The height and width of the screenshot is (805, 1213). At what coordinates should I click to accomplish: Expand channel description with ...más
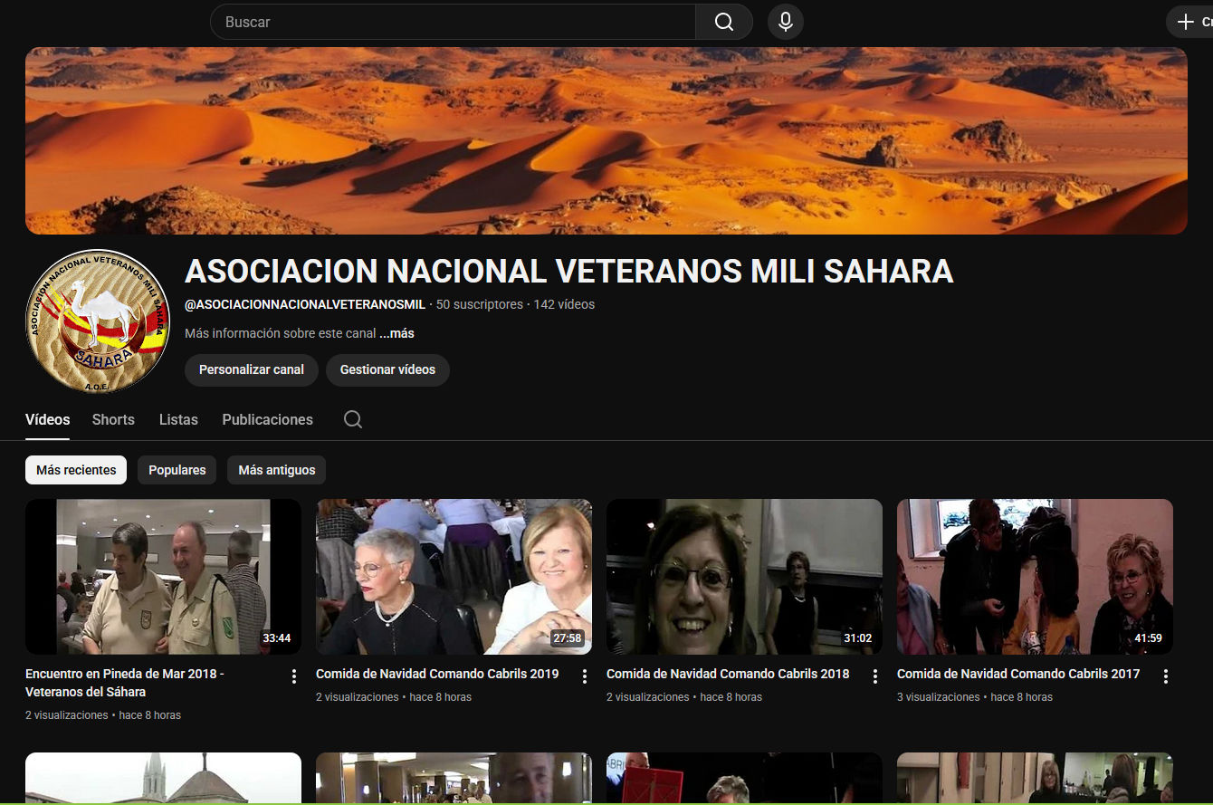396,333
